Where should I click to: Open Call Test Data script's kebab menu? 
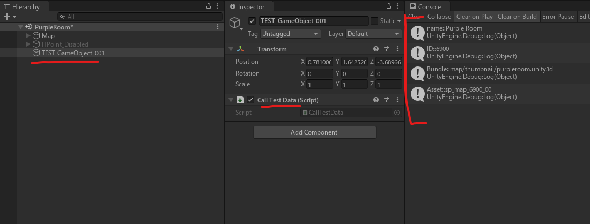[x=397, y=100]
